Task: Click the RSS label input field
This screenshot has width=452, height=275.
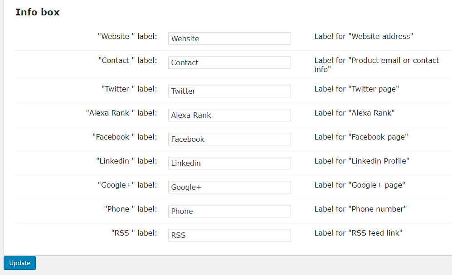Action: (229, 235)
